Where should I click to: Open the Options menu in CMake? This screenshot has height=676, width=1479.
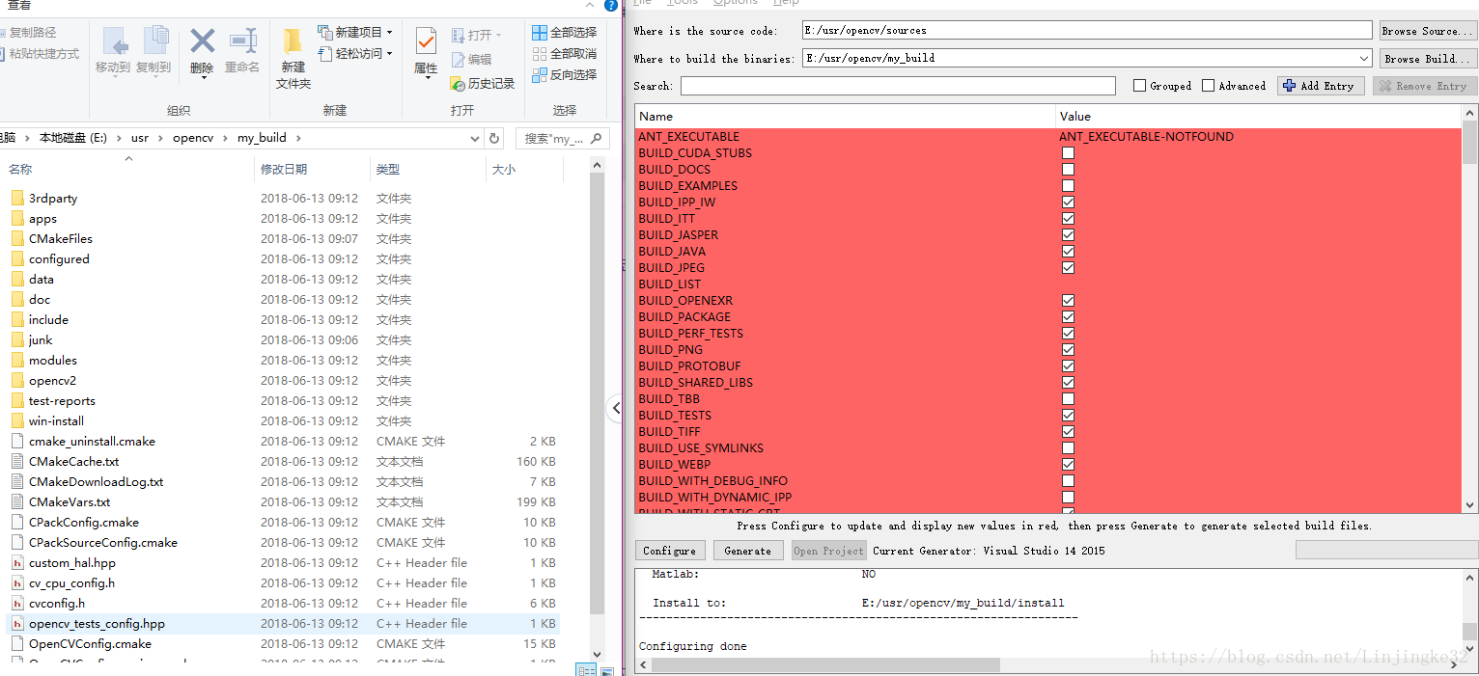736,3
